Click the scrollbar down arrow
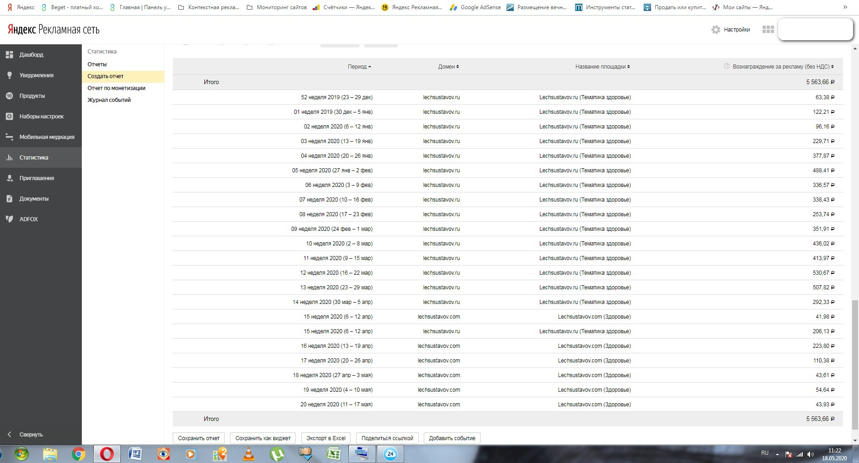 tap(855, 441)
